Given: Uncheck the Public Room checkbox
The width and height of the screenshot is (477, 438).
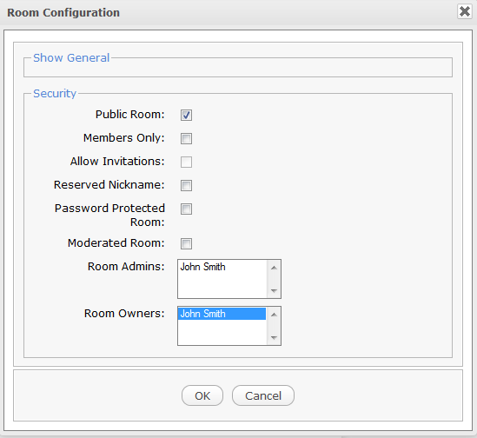Looking at the screenshot, I should 186,115.
